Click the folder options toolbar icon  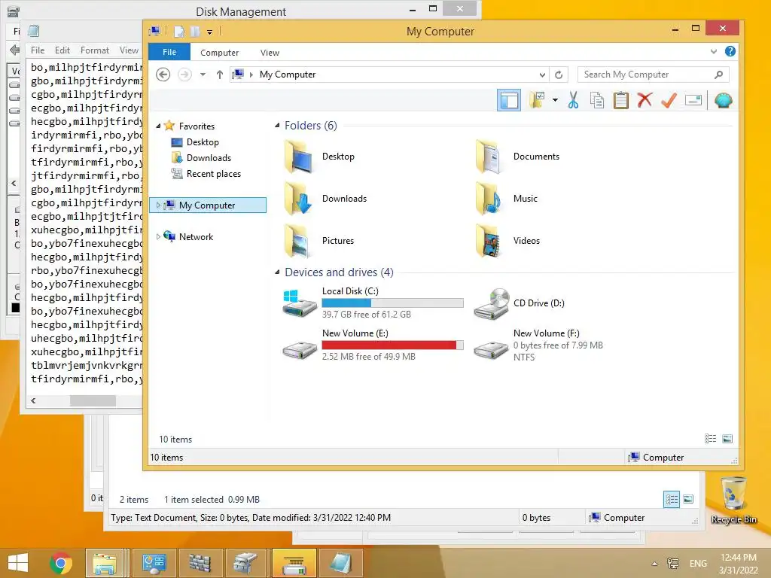click(536, 100)
